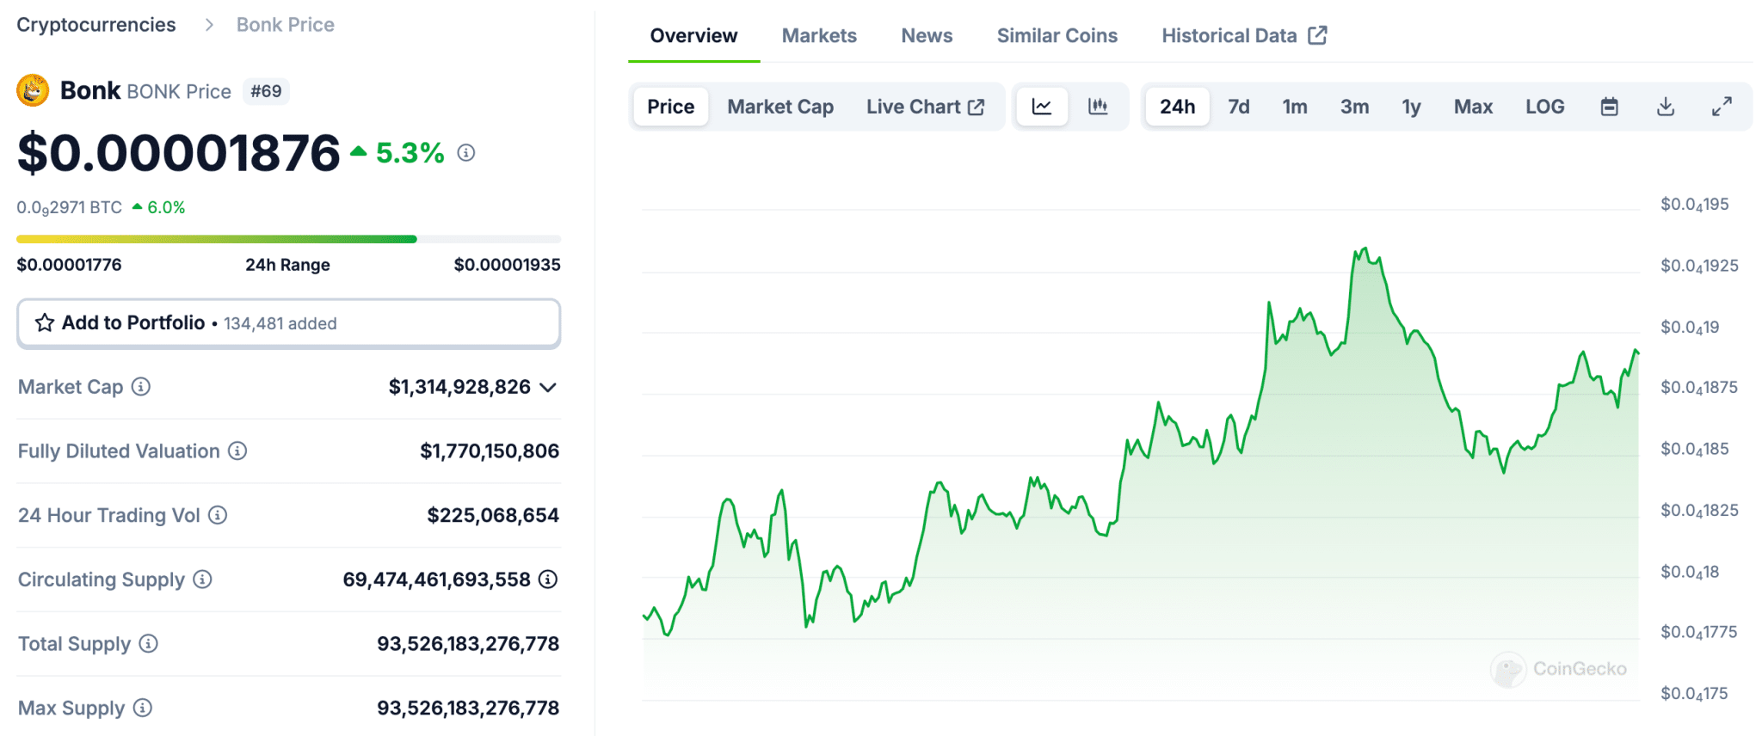The width and height of the screenshot is (1762, 736).
Task: Open the Historical Data tab
Action: point(1244,35)
